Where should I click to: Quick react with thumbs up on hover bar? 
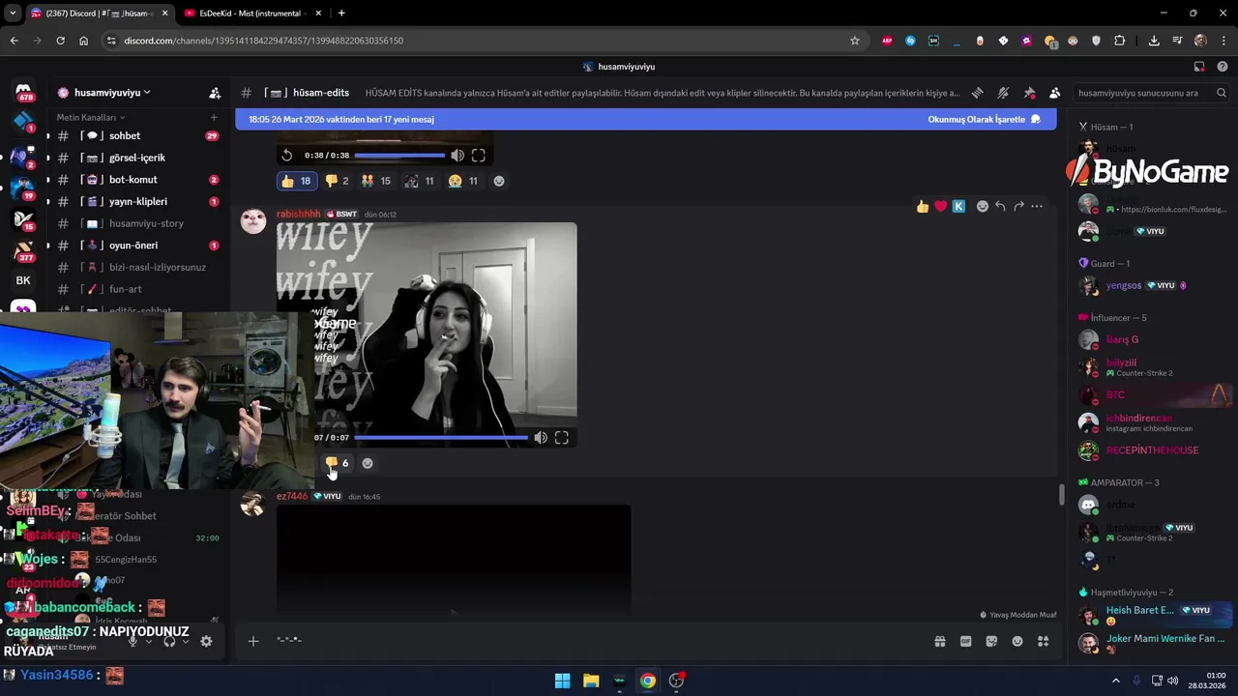pyautogui.click(x=923, y=206)
